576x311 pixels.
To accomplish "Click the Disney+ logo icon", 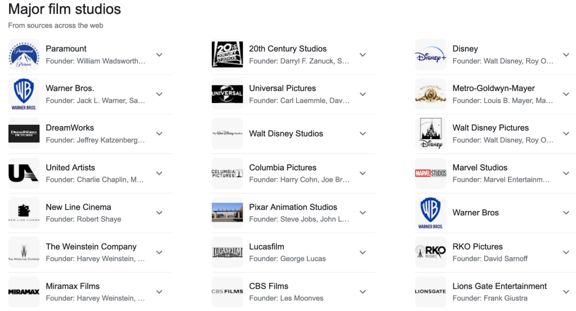I will click(x=431, y=55).
